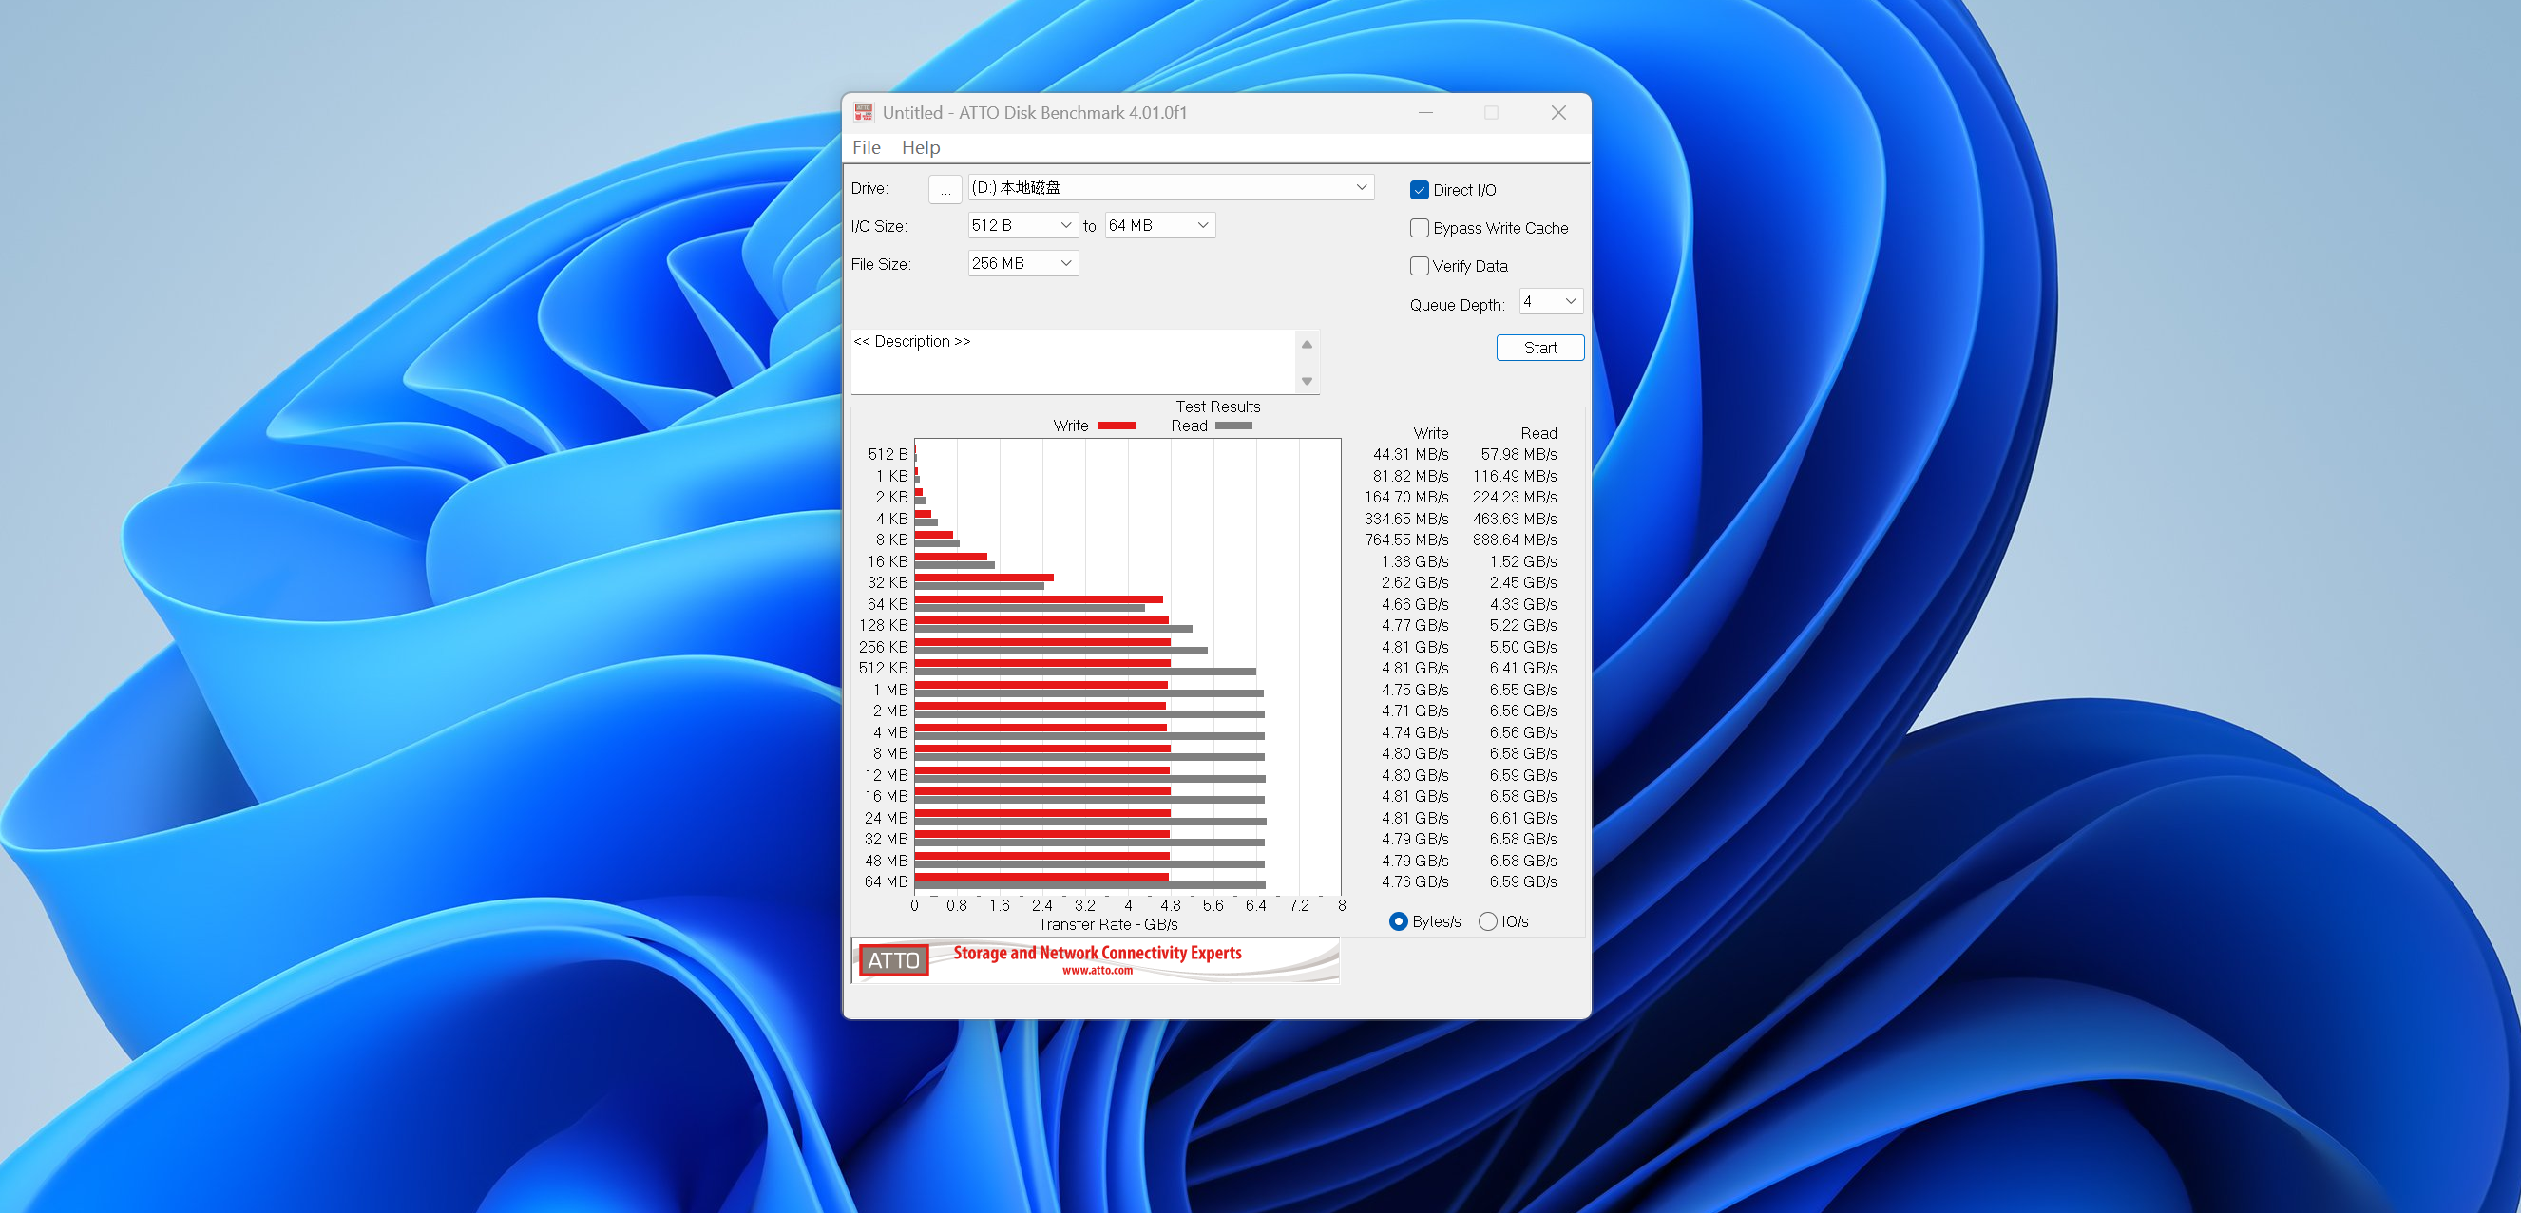Enable the Verify Data checkbox
The height and width of the screenshot is (1213, 2521).
click(1419, 266)
